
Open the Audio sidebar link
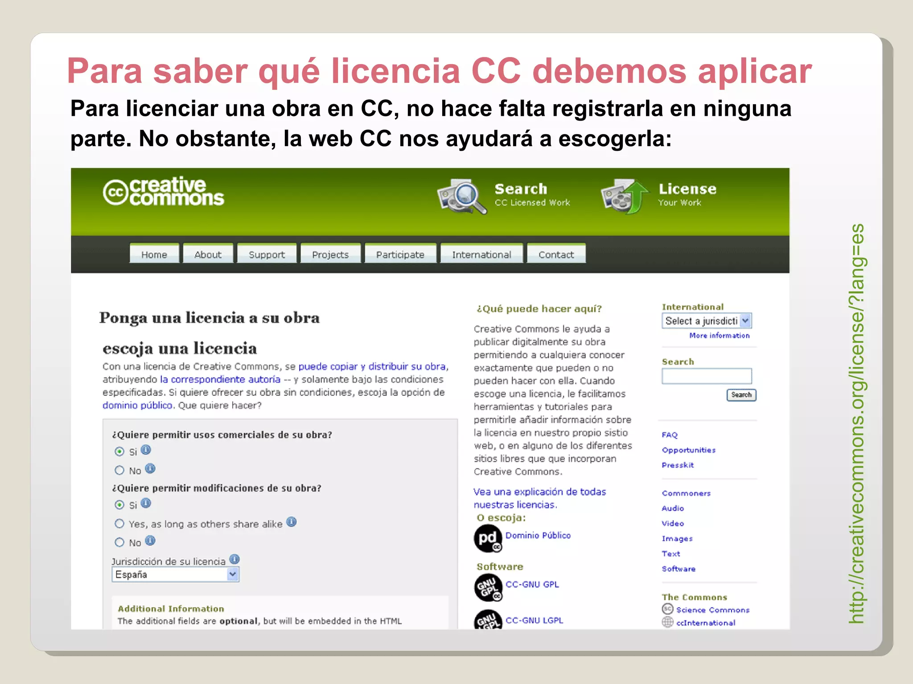pos(673,508)
